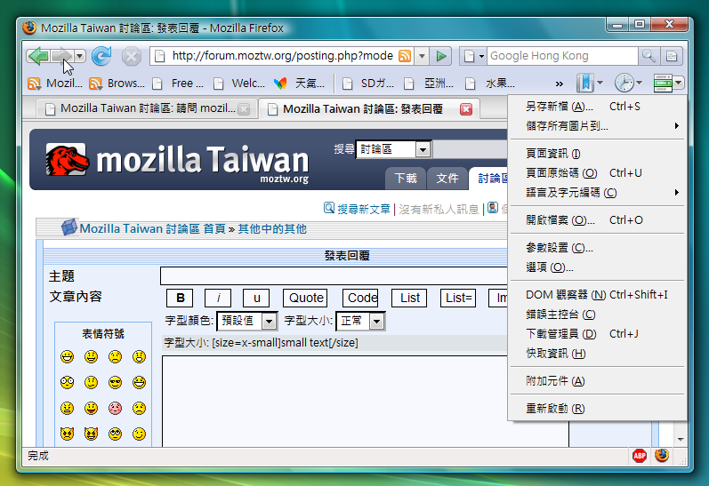Click the green Go arrow button
Image resolution: width=709 pixels, height=486 pixels.
tap(441, 56)
